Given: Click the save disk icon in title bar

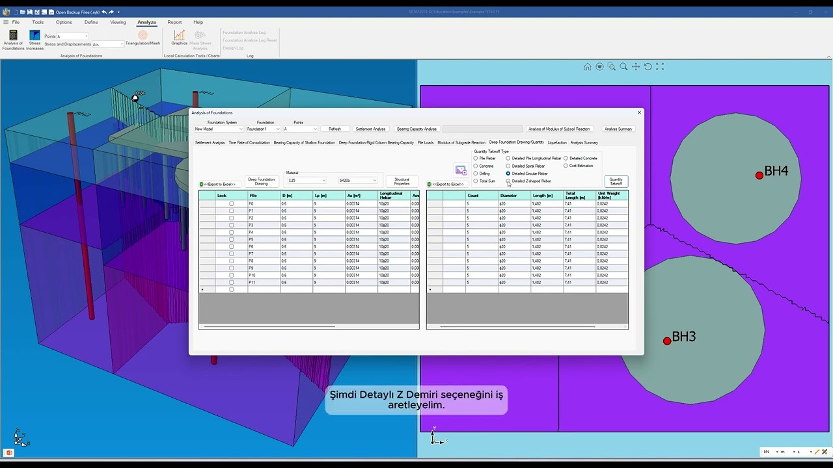Looking at the screenshot, I should pos(30,12).
